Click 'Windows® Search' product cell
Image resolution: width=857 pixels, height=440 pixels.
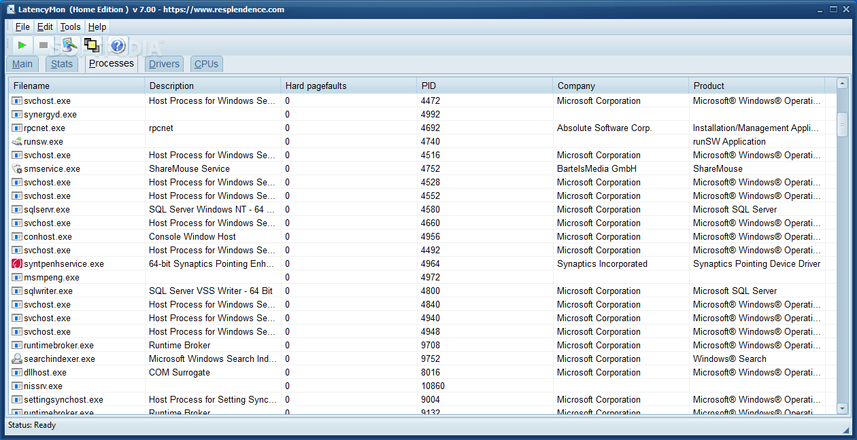[730, 359]
